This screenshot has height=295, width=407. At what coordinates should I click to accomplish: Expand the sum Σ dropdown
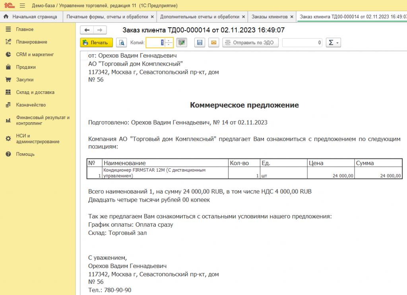333,43
